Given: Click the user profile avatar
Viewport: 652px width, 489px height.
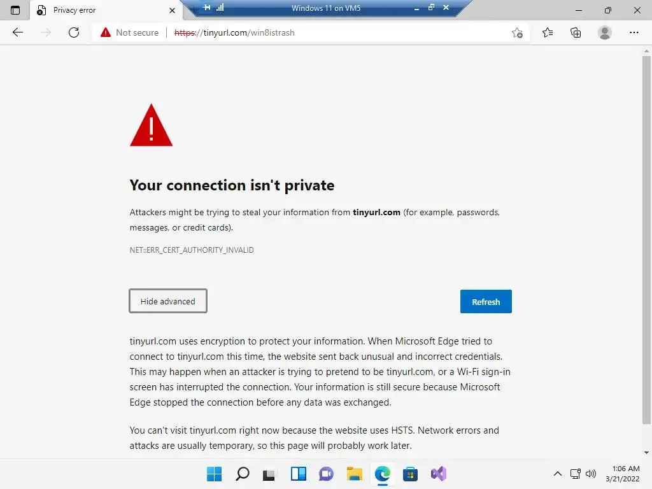Looking at the screenshot, I should [605, 32].
